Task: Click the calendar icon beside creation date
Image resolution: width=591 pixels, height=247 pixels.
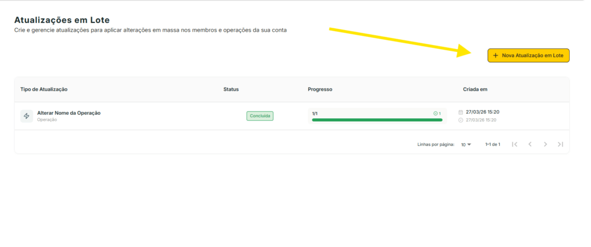Action: (x=461, y=113)
